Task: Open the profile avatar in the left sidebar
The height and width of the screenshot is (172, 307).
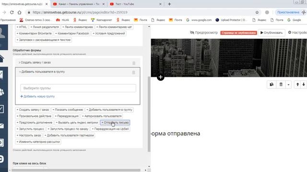Action: 2,33
